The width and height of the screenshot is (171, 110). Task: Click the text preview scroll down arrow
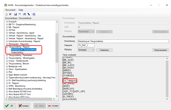click(x=167, y=99)
